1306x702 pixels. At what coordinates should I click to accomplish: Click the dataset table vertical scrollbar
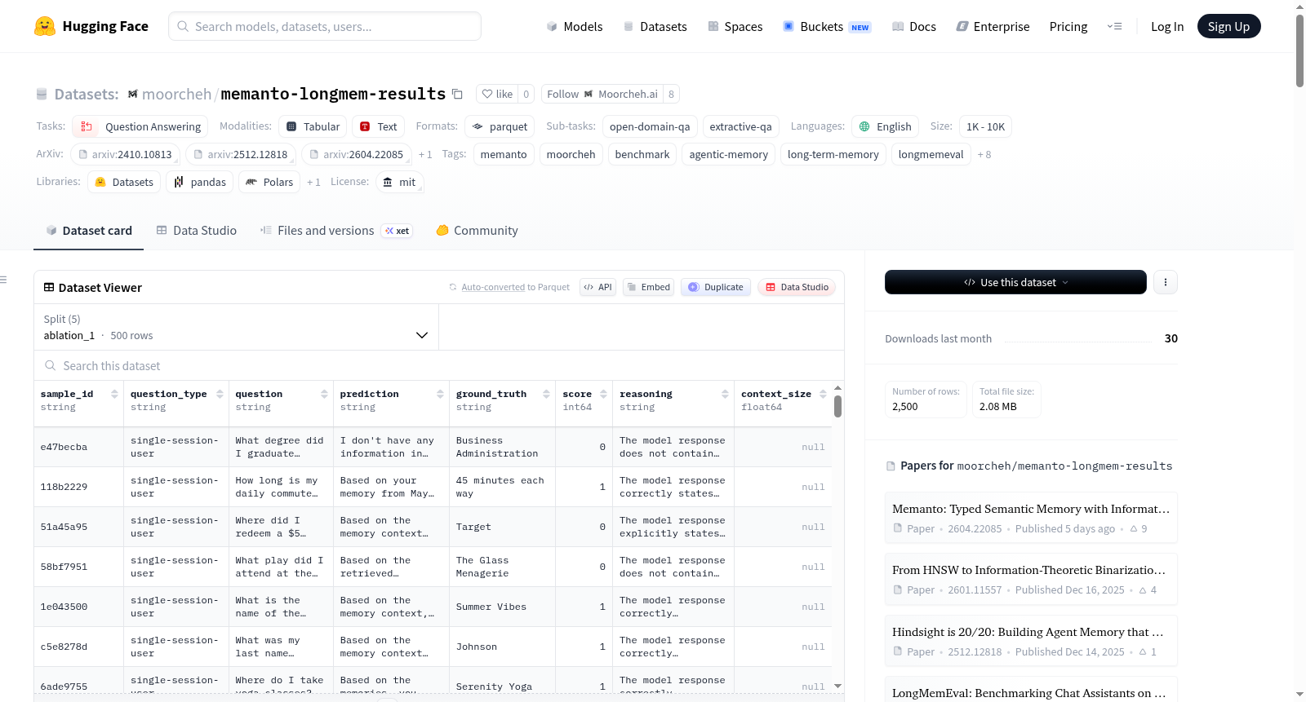point(837,406)
